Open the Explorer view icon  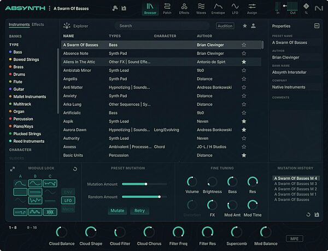pyautogui.click(x=67, y=26)
